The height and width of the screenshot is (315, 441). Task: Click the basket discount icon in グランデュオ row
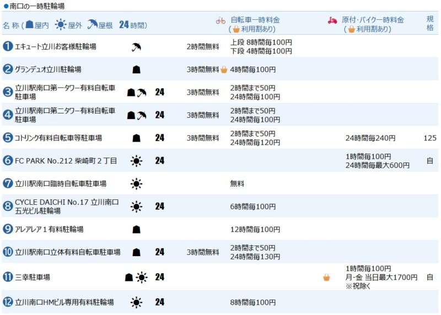(224, 69)
